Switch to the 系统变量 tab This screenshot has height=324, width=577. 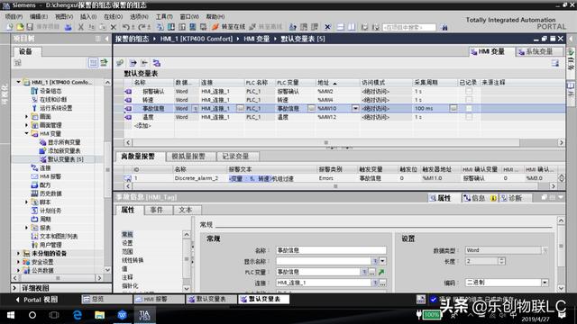click(x=539, y=51)
